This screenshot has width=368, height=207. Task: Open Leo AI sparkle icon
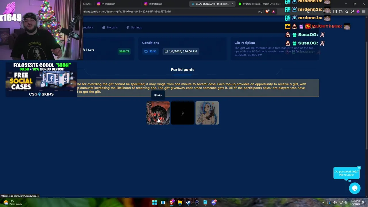tap(346, 11)
